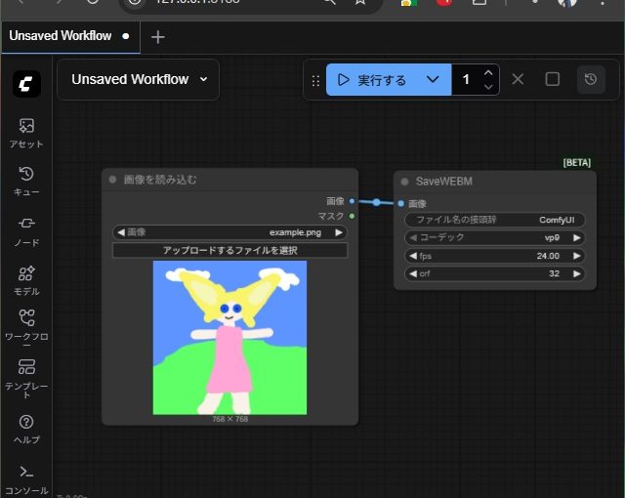Click the queue history clock icon
The width and height of the screenshot is (625, 498).
(591, 79)
